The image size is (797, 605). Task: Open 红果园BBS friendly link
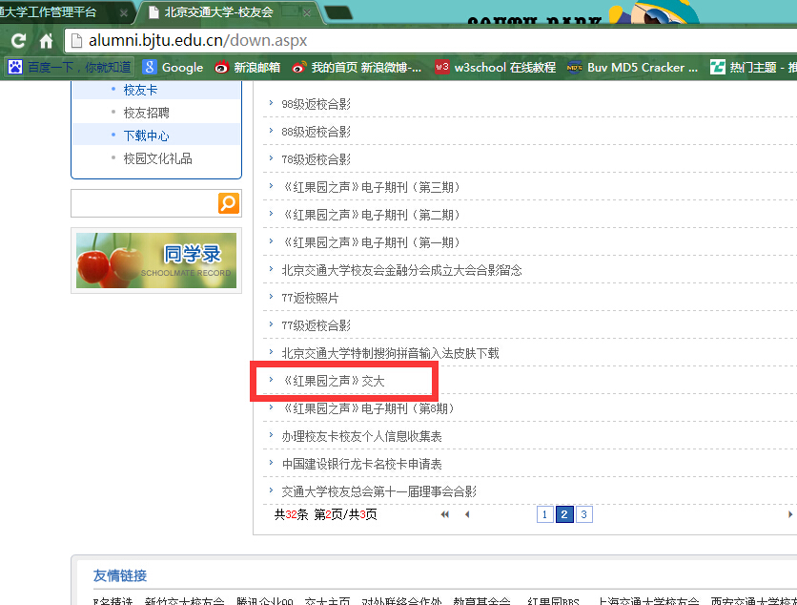553,601
